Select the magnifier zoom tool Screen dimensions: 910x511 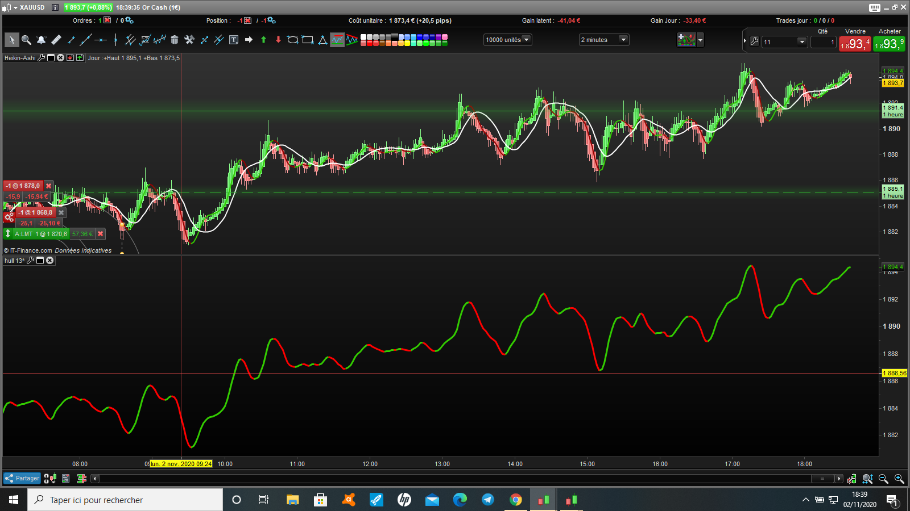26,40
